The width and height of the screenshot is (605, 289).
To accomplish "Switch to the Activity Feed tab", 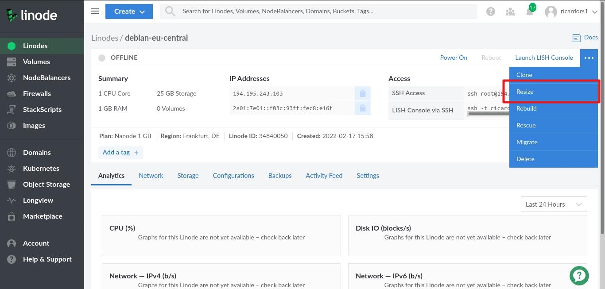I will pos(324,176).
